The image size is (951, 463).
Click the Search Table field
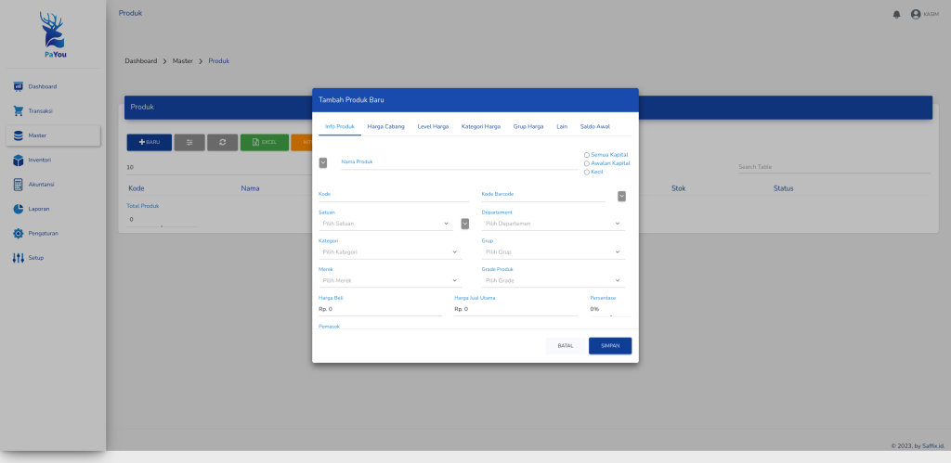point(834,167)
